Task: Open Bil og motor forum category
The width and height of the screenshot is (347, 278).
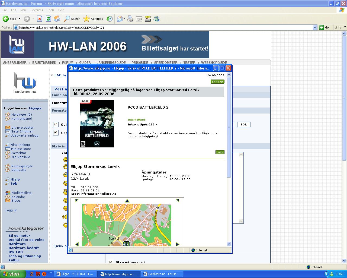Action: click(x=19, y=236)
